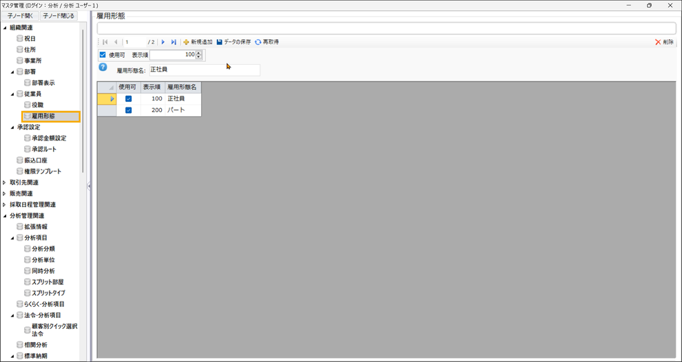Go to previous record arrow

point(116,42)
